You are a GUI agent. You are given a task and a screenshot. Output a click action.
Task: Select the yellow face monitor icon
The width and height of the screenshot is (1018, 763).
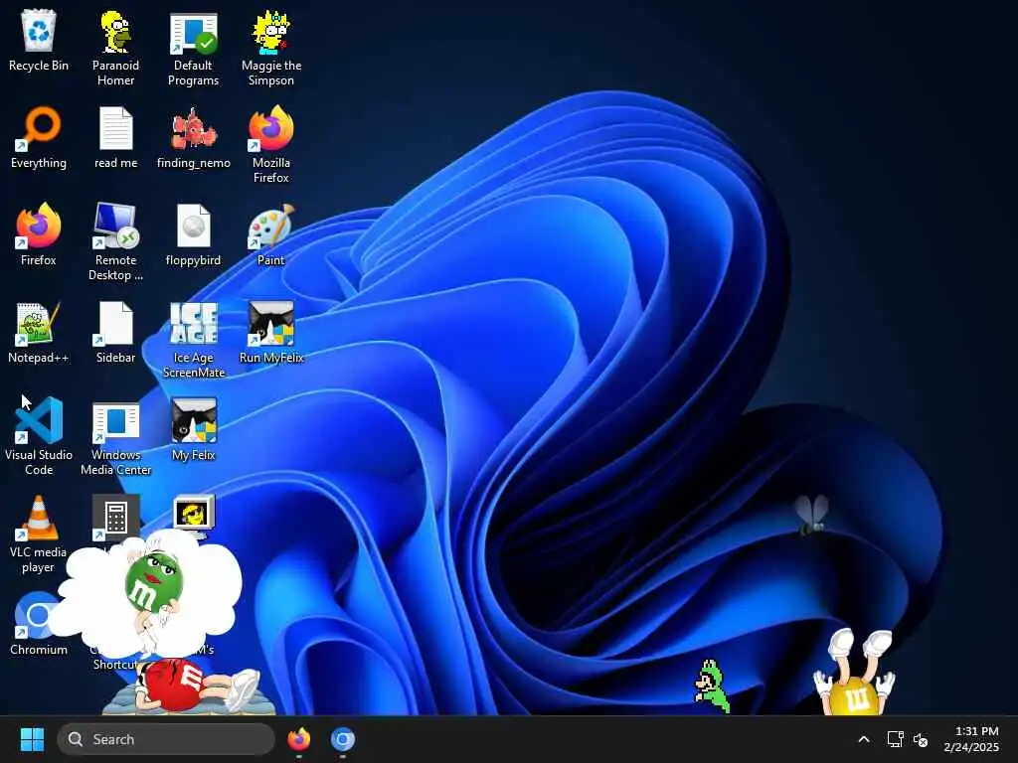[x=194, y=517]
